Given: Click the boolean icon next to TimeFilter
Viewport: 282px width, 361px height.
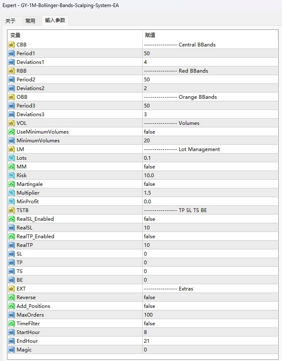Looking at the screenshot, I should click(x=12, y=323).
